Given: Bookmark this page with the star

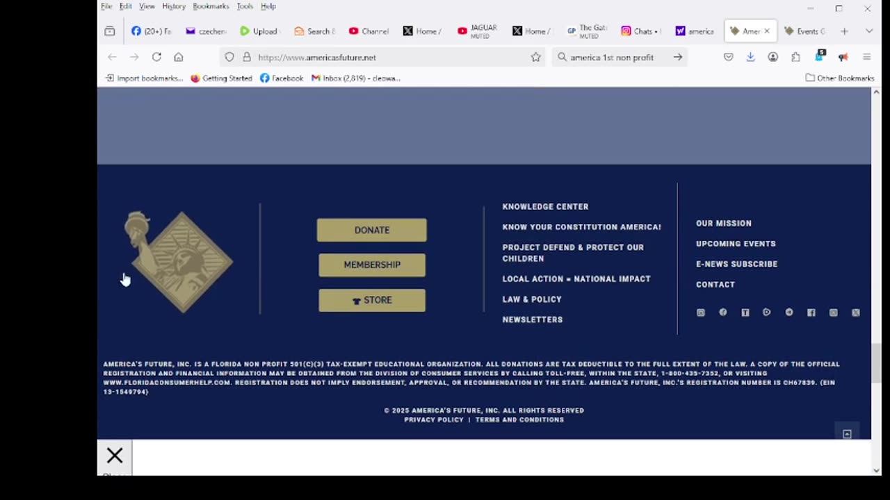Looking at the screenshot, I should (x=535, y=57).
